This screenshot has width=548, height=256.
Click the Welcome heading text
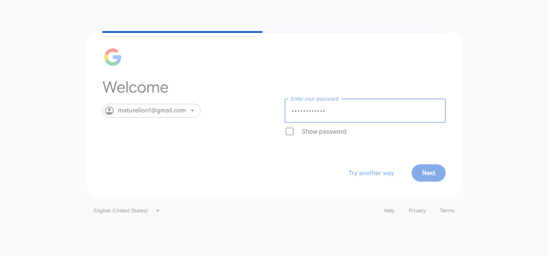(x=135, y=87)
